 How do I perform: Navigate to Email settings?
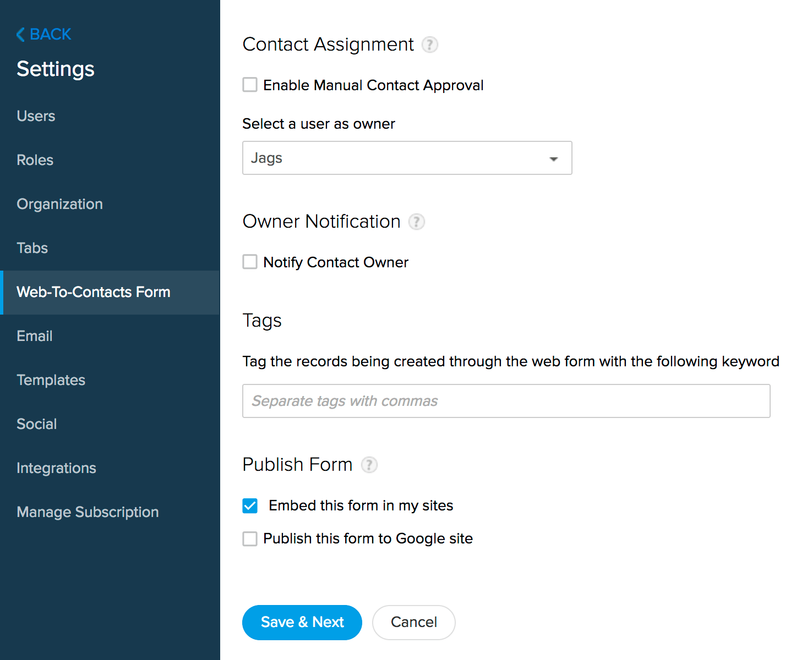[x=34, y=336]
